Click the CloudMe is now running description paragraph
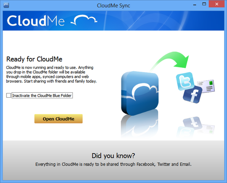 [x=51, y=74]
